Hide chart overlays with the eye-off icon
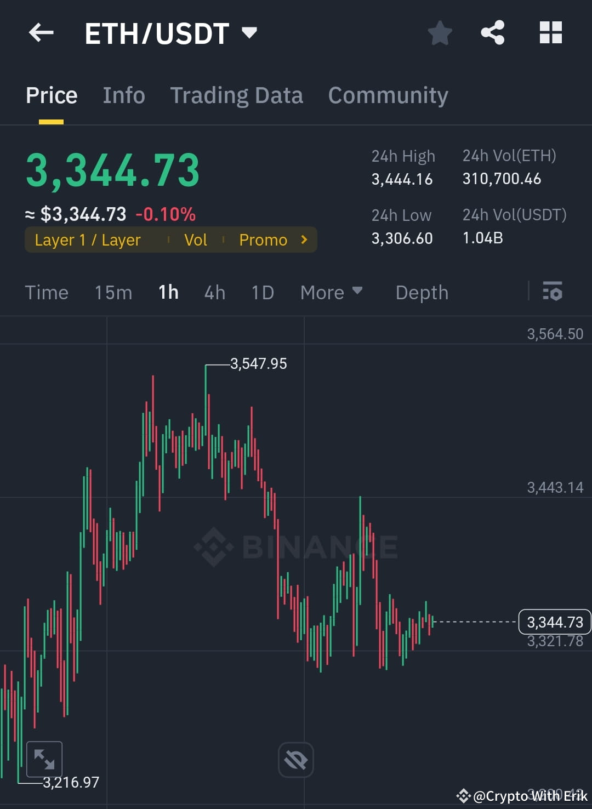Screen dimensions: 592x809 point(295,759)
